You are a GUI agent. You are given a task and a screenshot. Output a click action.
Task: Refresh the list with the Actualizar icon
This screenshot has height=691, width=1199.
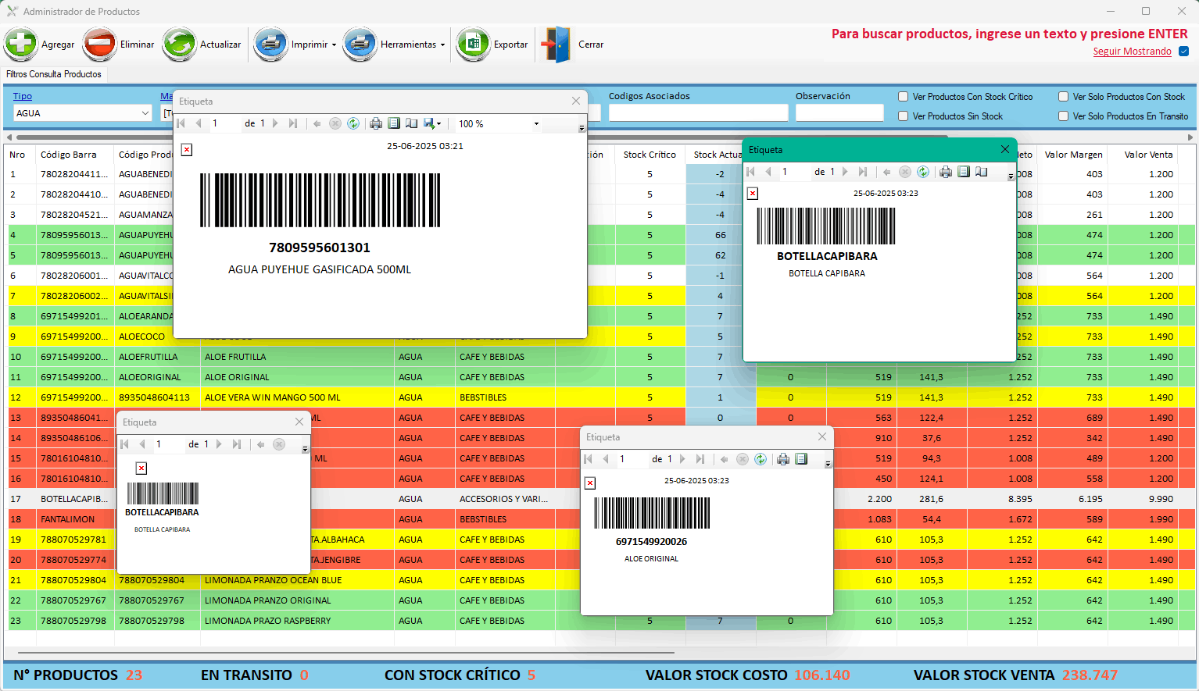(x=179, y=45)
